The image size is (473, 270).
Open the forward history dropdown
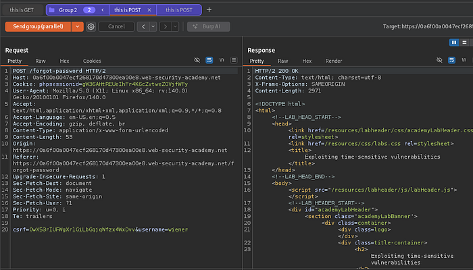(x=175, y=26)
